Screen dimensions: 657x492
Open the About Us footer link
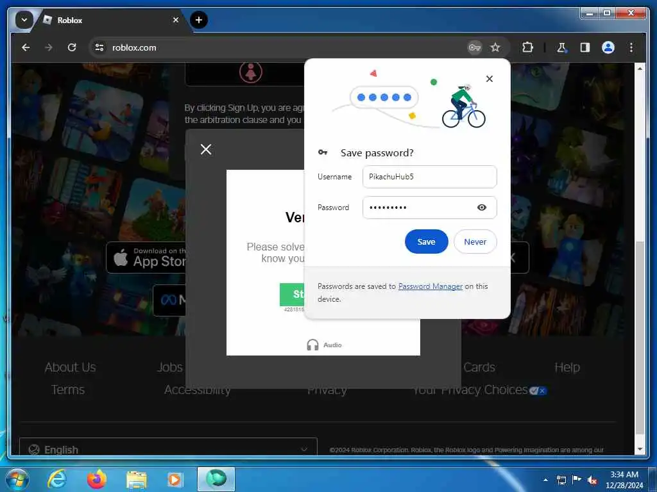click(71, 367)
